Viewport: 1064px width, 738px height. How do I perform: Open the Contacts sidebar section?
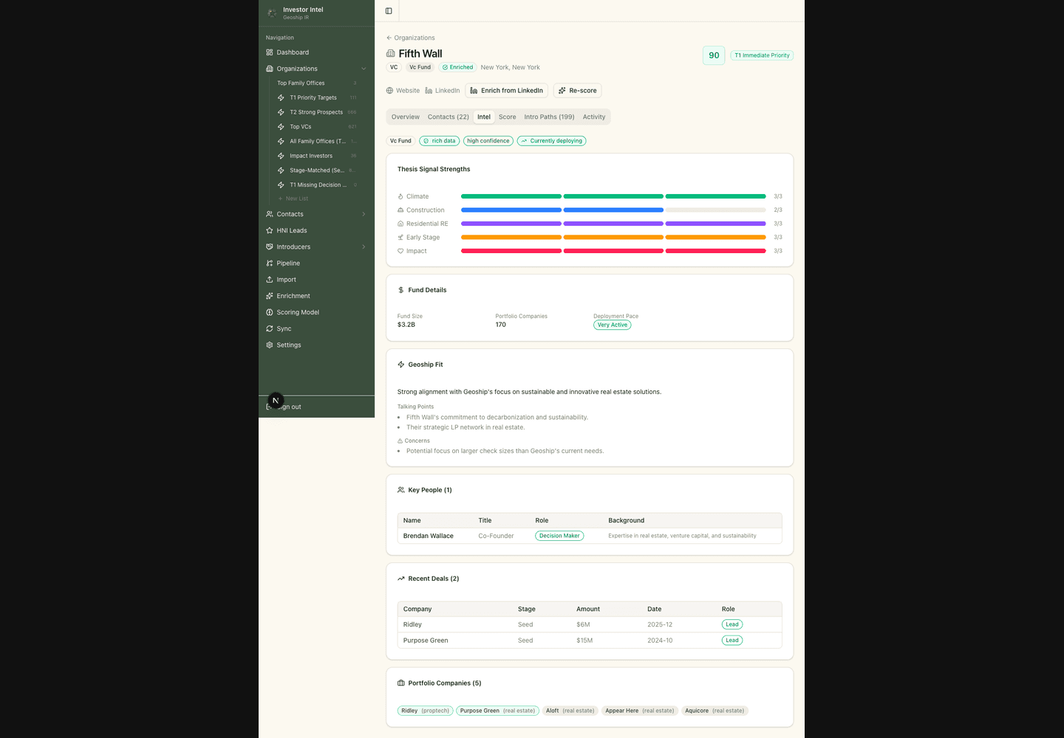pyautogui.click(x=316, y=214)
